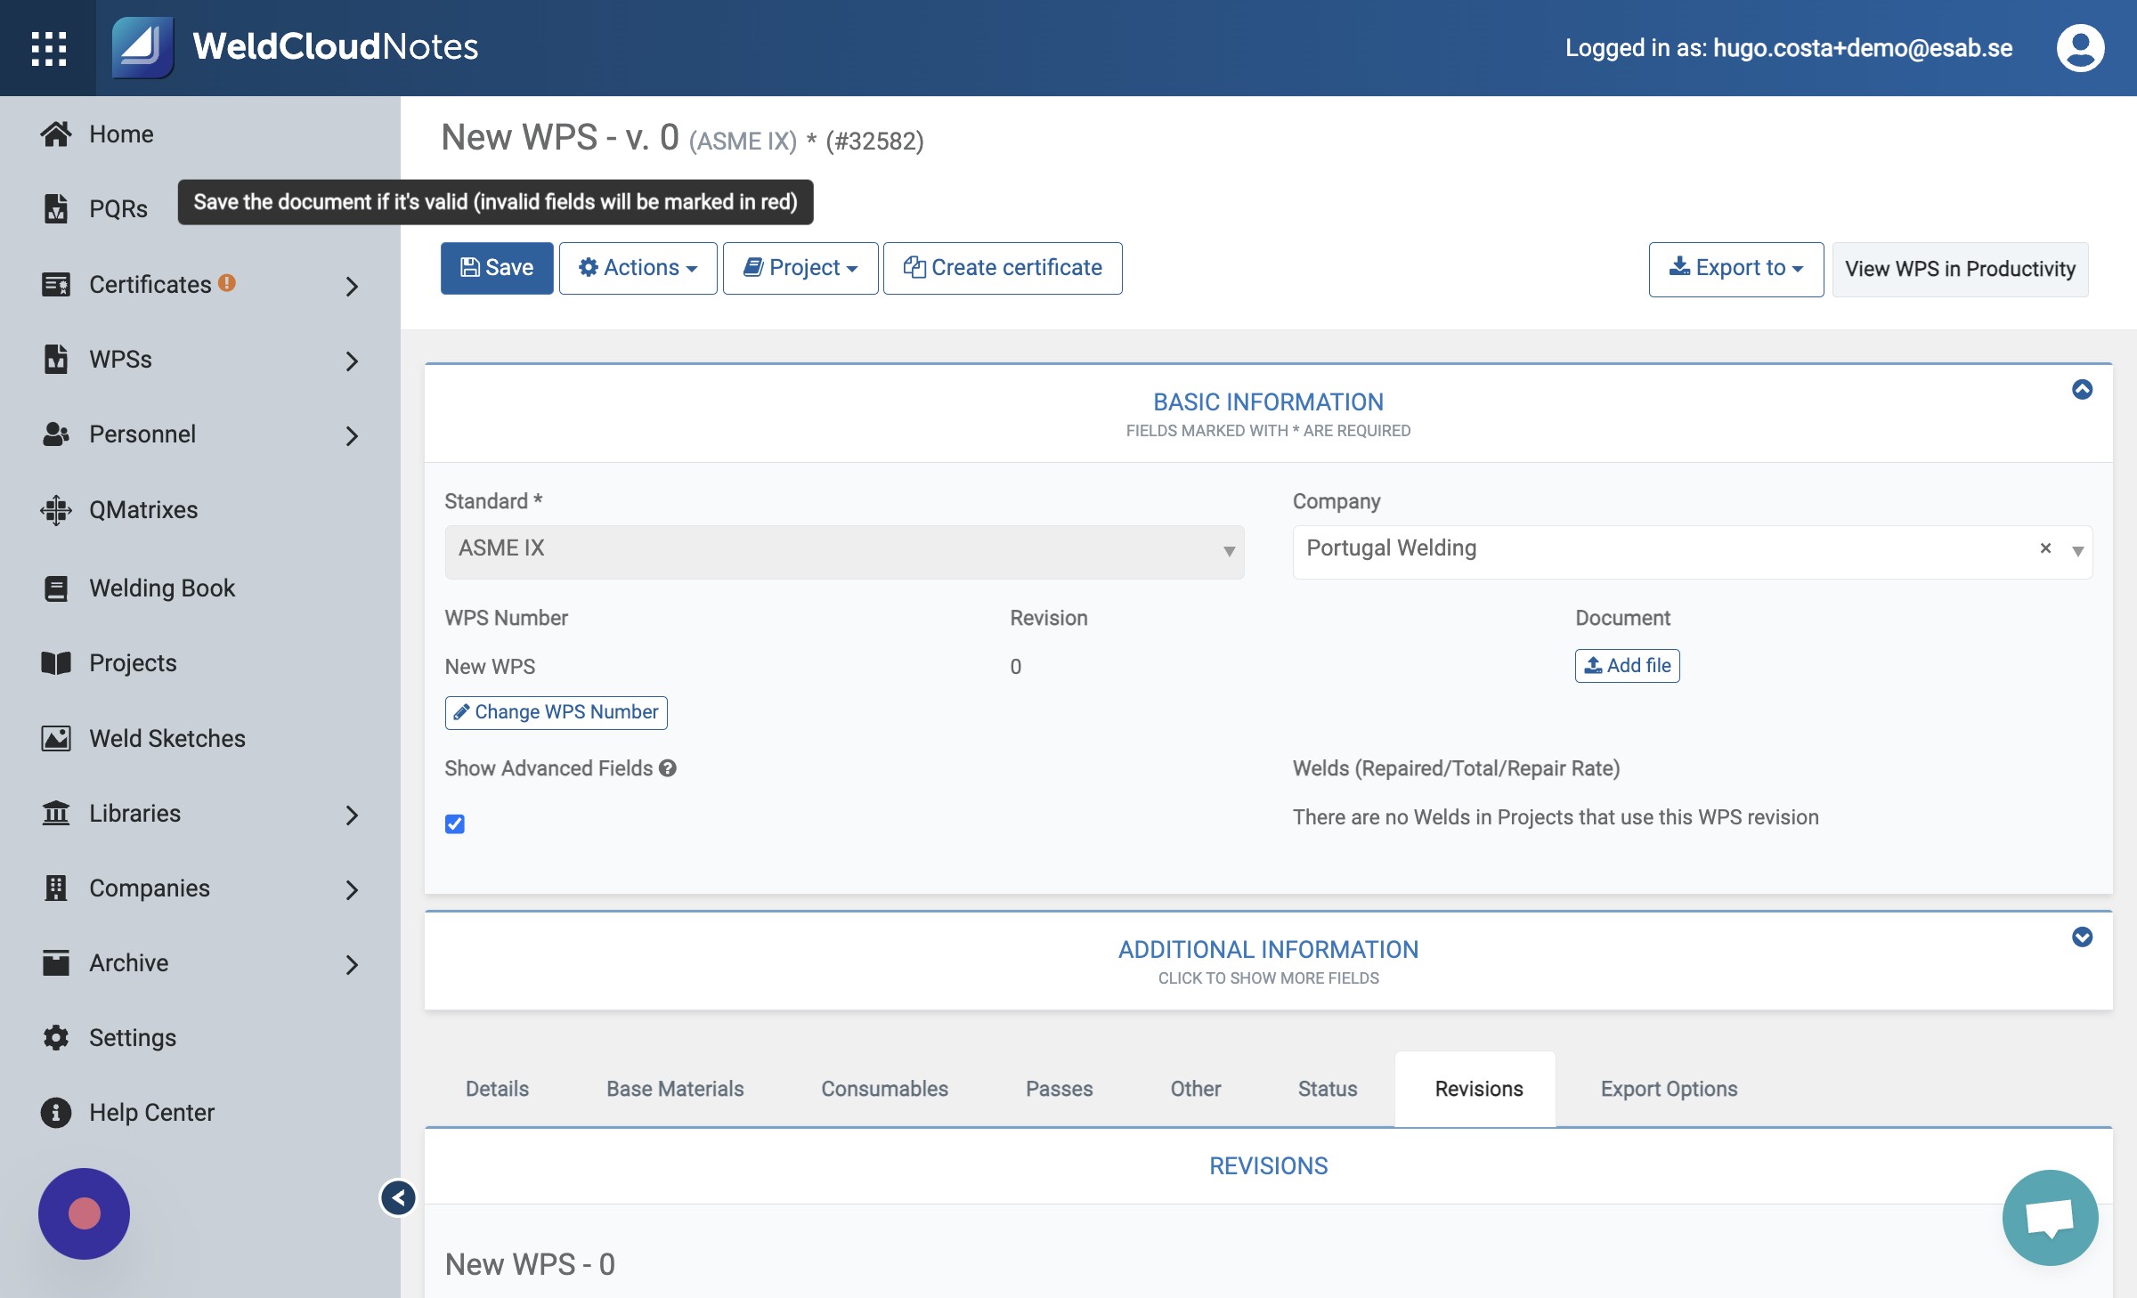2137x1298 pixels.
Task: Click the QMatrixes arrows icon
Action: (x=55, y=509)
